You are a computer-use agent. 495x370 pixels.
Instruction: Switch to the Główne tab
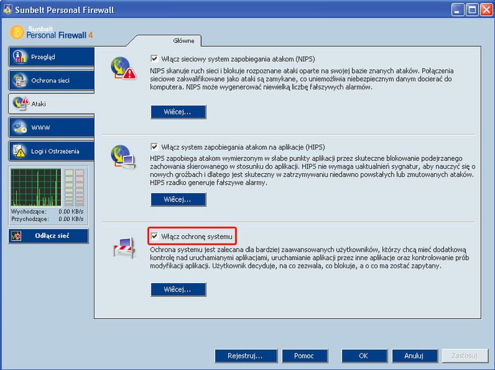point(183,40)
